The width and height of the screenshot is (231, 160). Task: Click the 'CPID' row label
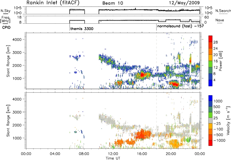6,27
